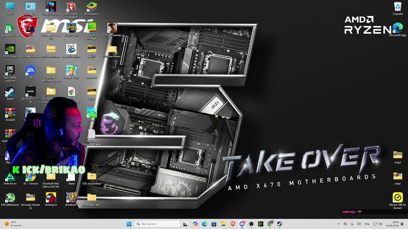
Task: Open the mzraoui2 folder
Action: coord(92,73)
